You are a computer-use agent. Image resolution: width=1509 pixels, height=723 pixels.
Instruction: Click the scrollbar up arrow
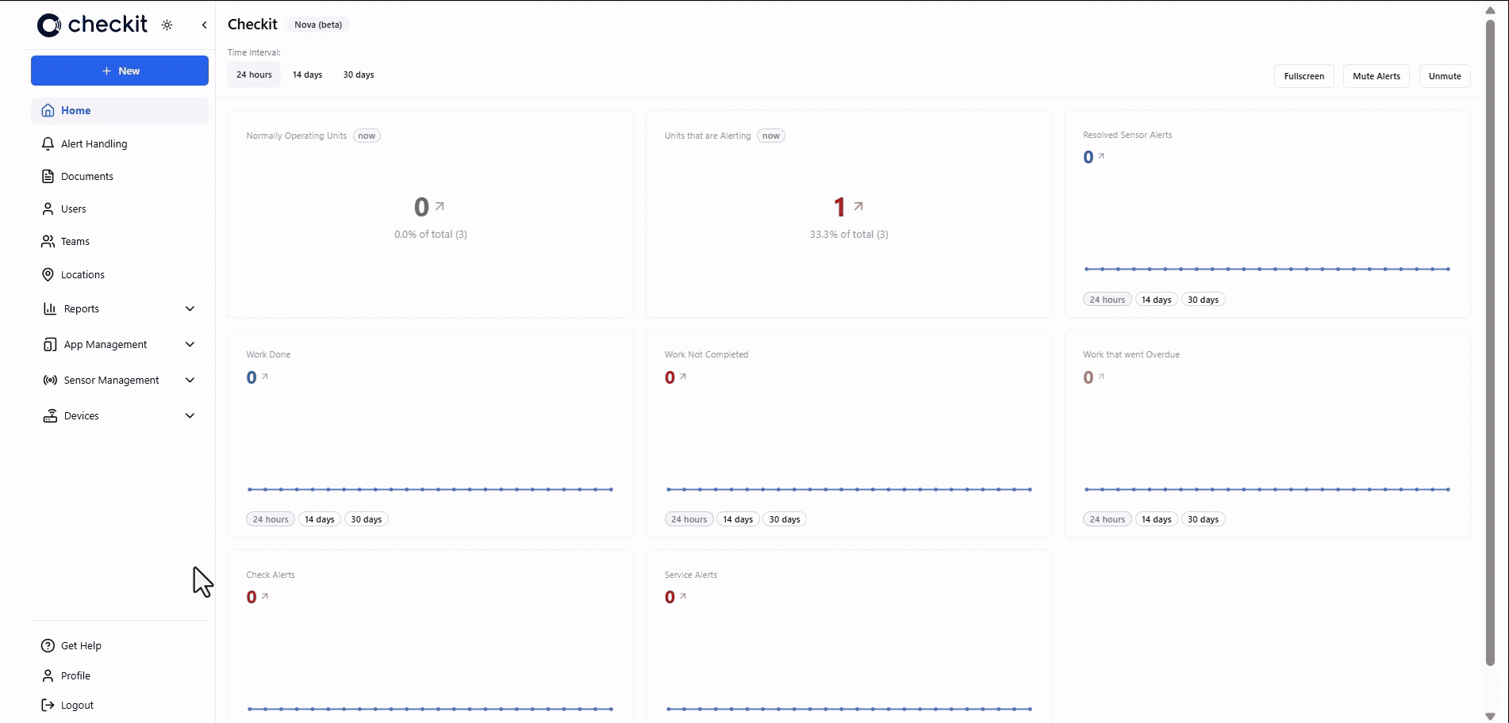point(1490,10)
